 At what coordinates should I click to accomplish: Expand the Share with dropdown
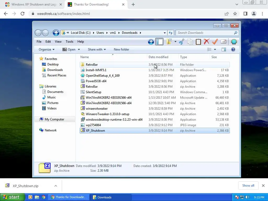97,49
